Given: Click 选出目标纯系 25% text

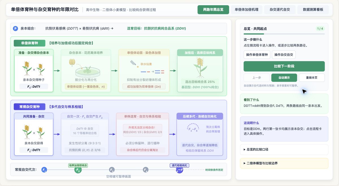Looking at the screenshot, I should click(200, 82).
